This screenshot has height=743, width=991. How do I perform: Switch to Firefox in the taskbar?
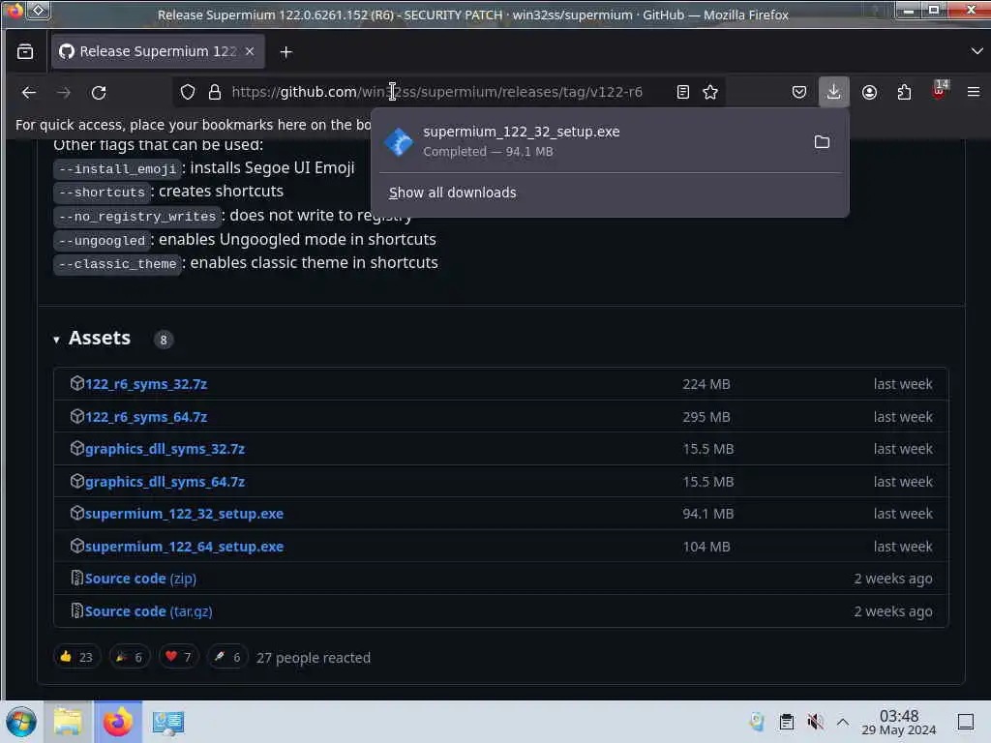118,722
